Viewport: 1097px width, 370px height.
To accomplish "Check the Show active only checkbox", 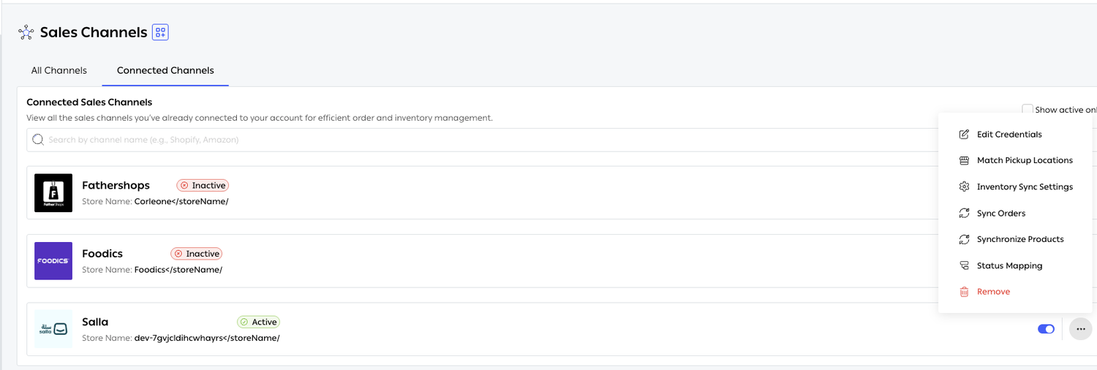I will (x=1028, y=109).
